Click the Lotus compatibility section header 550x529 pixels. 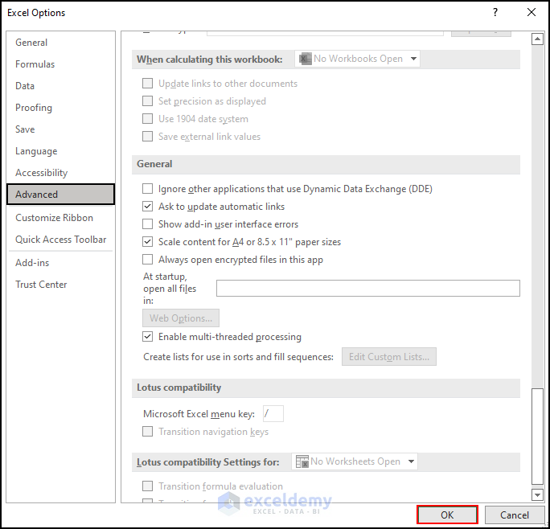pyautogui.click(x=326, y=388)
